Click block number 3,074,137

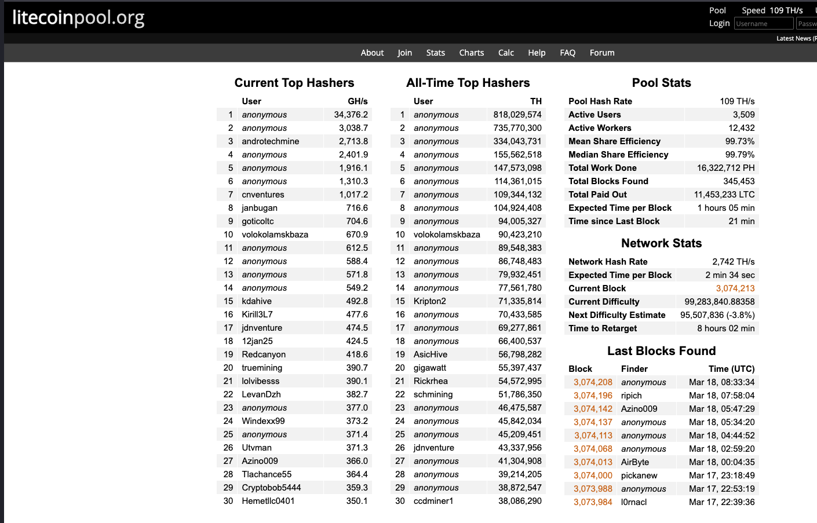(593, 422)
